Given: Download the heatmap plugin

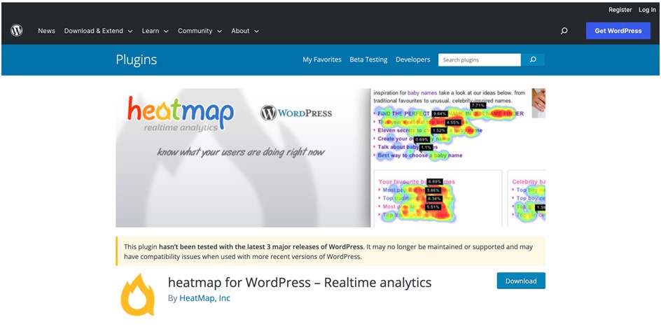Looking at the screenshot, I should 521,281.
